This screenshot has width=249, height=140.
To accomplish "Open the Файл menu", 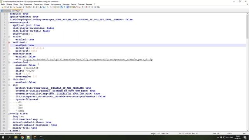I will click(3, 4).
